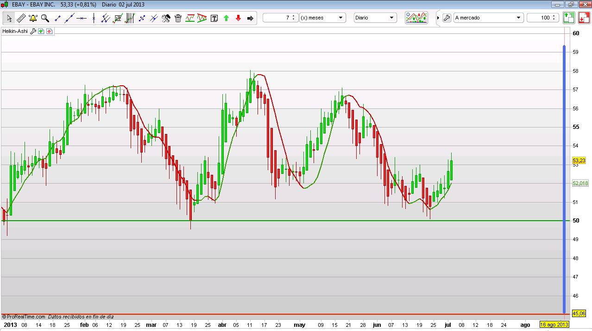592x331 pixels.
Task: Expand the 'A mercado' order type dropdown
Action: pos(518,18)
